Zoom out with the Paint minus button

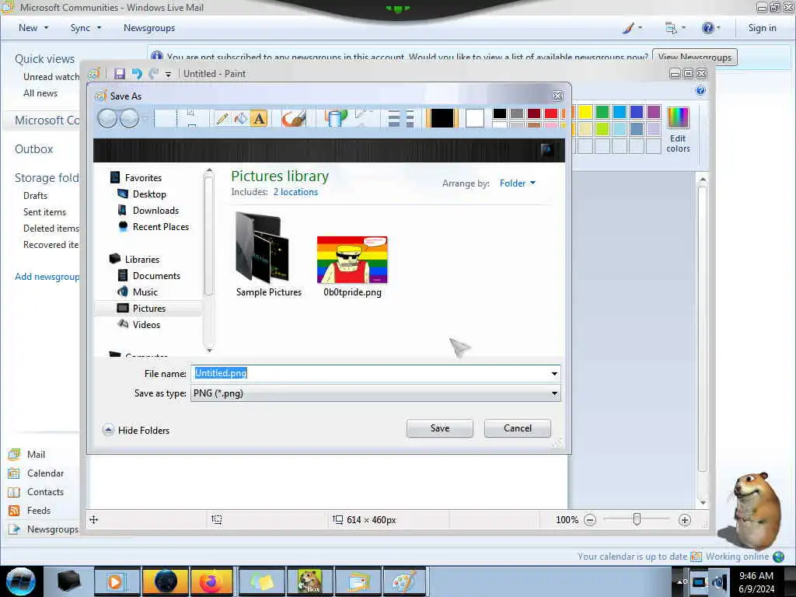click(x=589, y=520)
